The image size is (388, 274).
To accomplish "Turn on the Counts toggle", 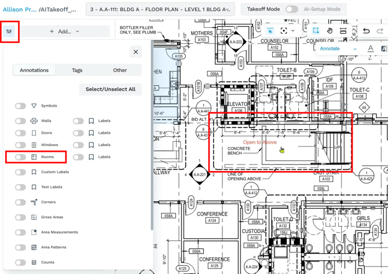I will point(20,262).
